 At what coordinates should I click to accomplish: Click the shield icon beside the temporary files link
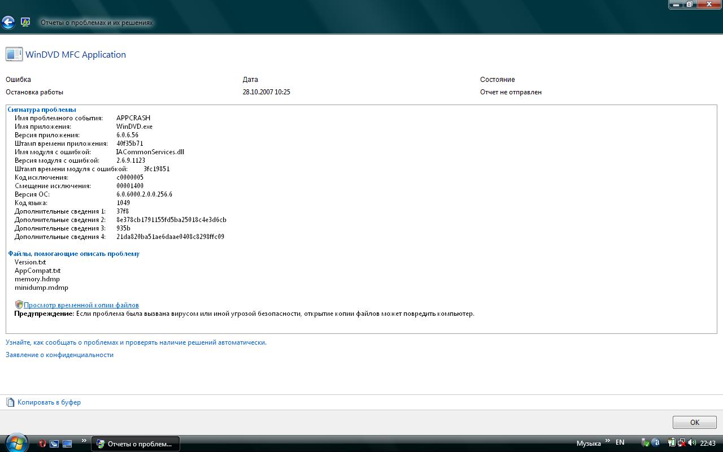pyautogui.click(x=19, y=305)
